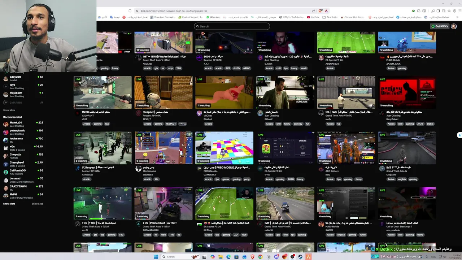Click the Kick search field

(x=232, y=26)
